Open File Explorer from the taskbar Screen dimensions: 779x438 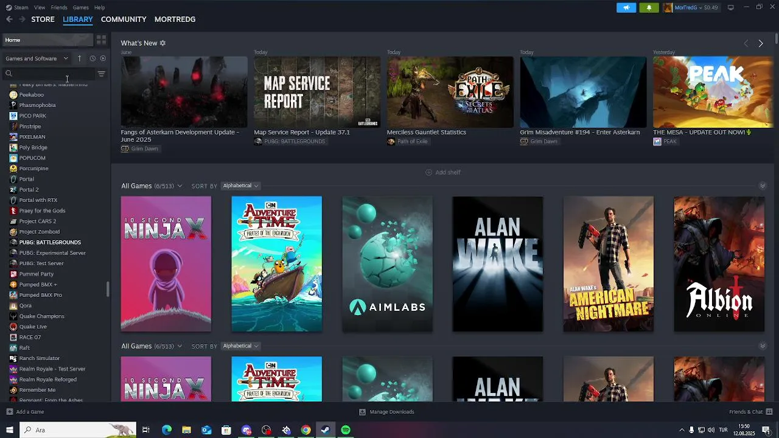[x=186, y=430]
